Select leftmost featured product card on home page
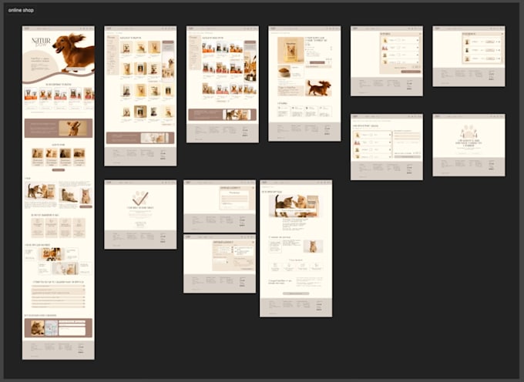Image resolution: width=524 pixels, height=382 pixels. click(31, 99)
